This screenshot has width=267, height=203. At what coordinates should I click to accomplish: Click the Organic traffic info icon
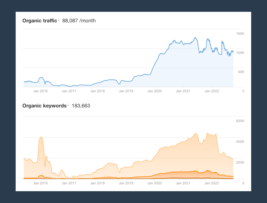(59, 20)
